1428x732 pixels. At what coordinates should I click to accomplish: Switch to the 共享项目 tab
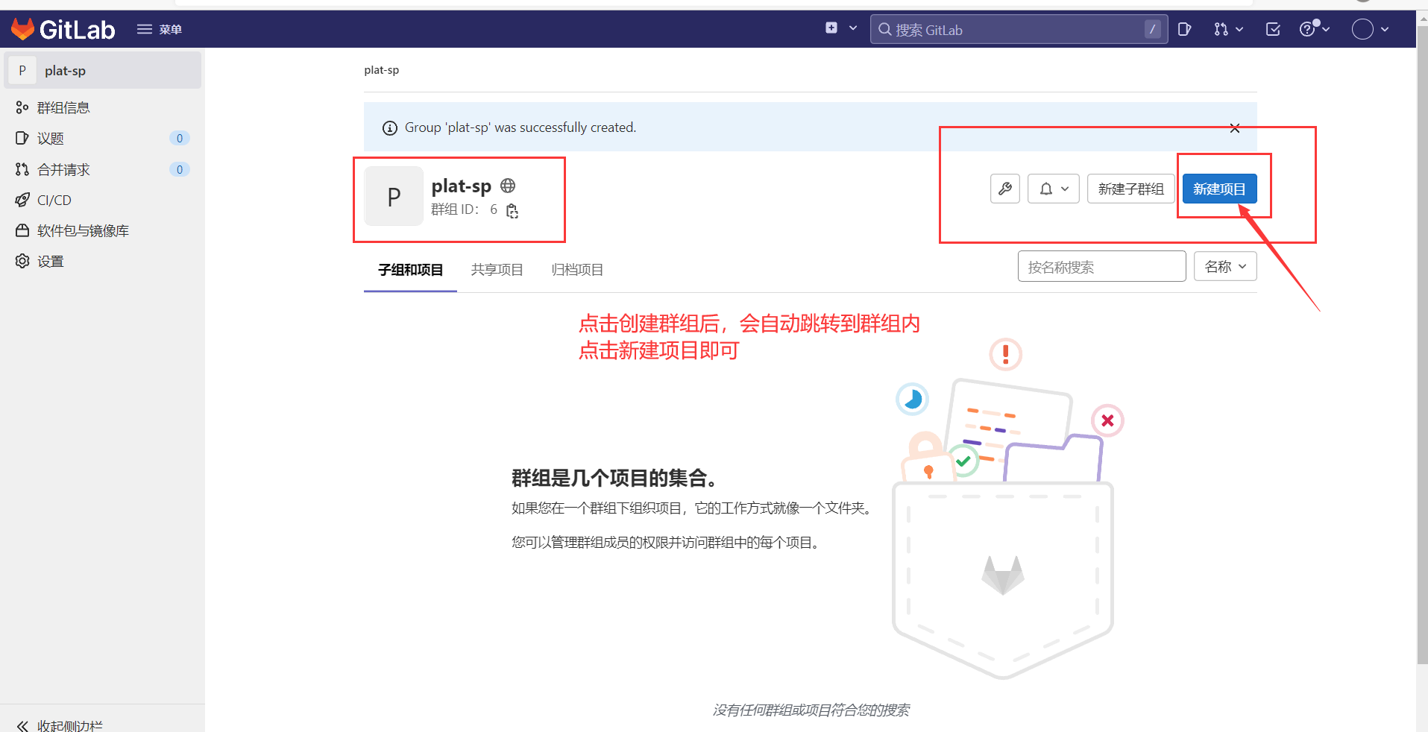(x=497, y=270)
